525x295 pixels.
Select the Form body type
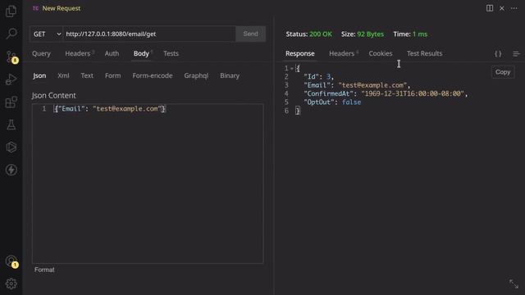[x=113, y=75]
